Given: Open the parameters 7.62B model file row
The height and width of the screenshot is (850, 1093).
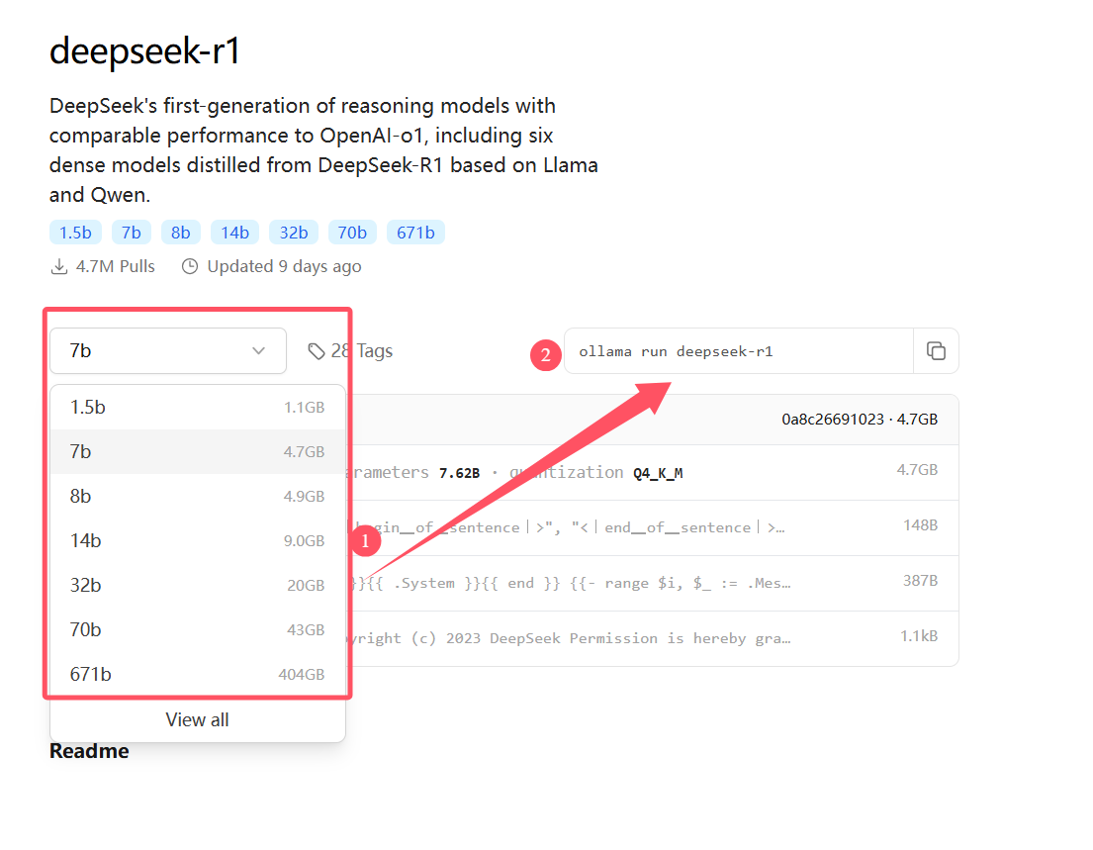Looking at the screenshot, I should pyautogui.click(x=654, y=473).
